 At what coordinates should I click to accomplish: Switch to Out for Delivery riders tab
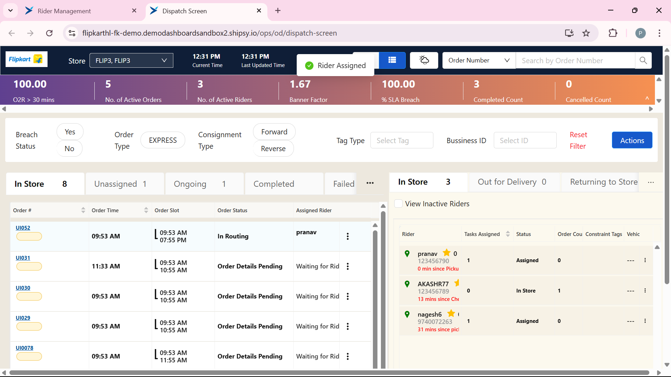[x=514, y=182]
